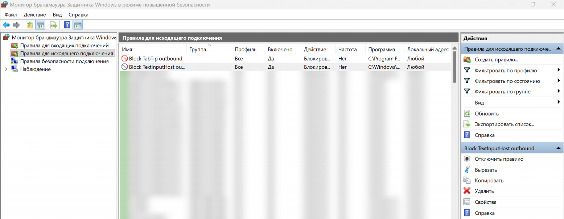Open Свойства of selected rule
This screenshot has width=564, height=219.
(x=485, y=202)
